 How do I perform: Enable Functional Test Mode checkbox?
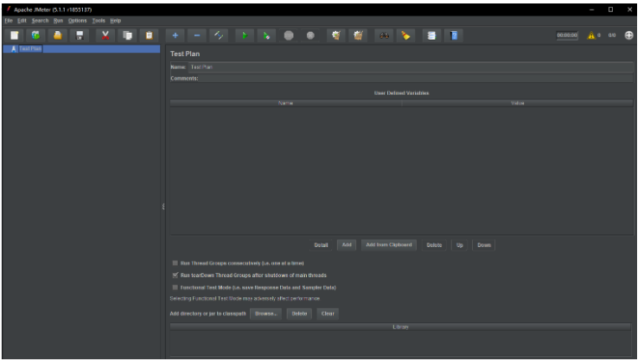pos(175,288)
